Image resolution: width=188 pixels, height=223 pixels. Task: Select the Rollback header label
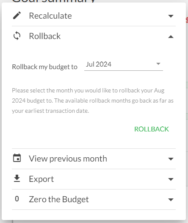45,36
